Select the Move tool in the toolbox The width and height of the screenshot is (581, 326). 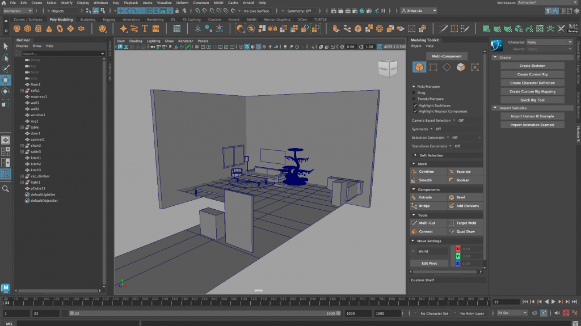6,80
